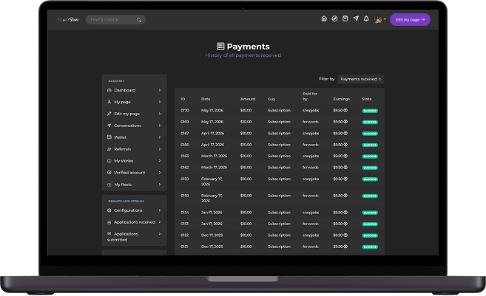Click the site logo in the header
This screenshot has height=296, width=486.
click(68, 19)
